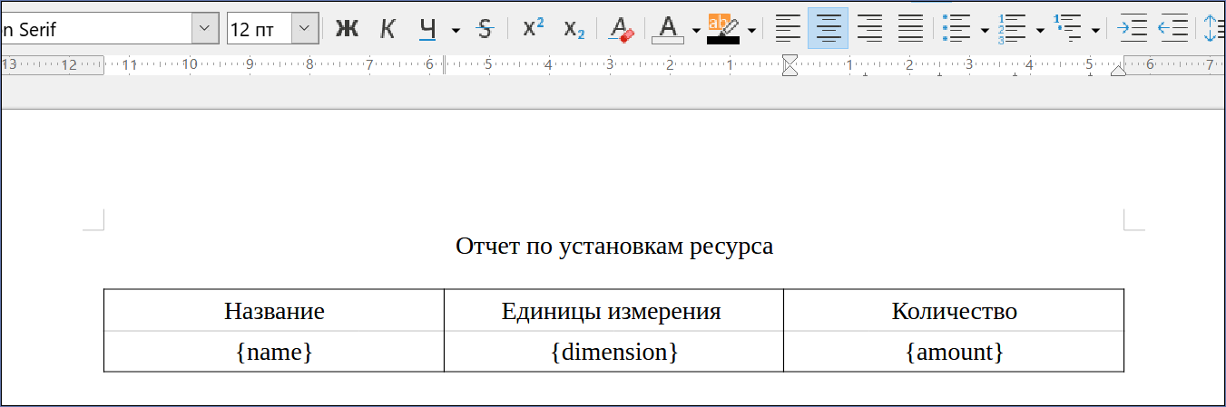Viewport: 1226px width, 407px height.
Task: Click the {dimension} placeholder cell
Action: [613, 352]
